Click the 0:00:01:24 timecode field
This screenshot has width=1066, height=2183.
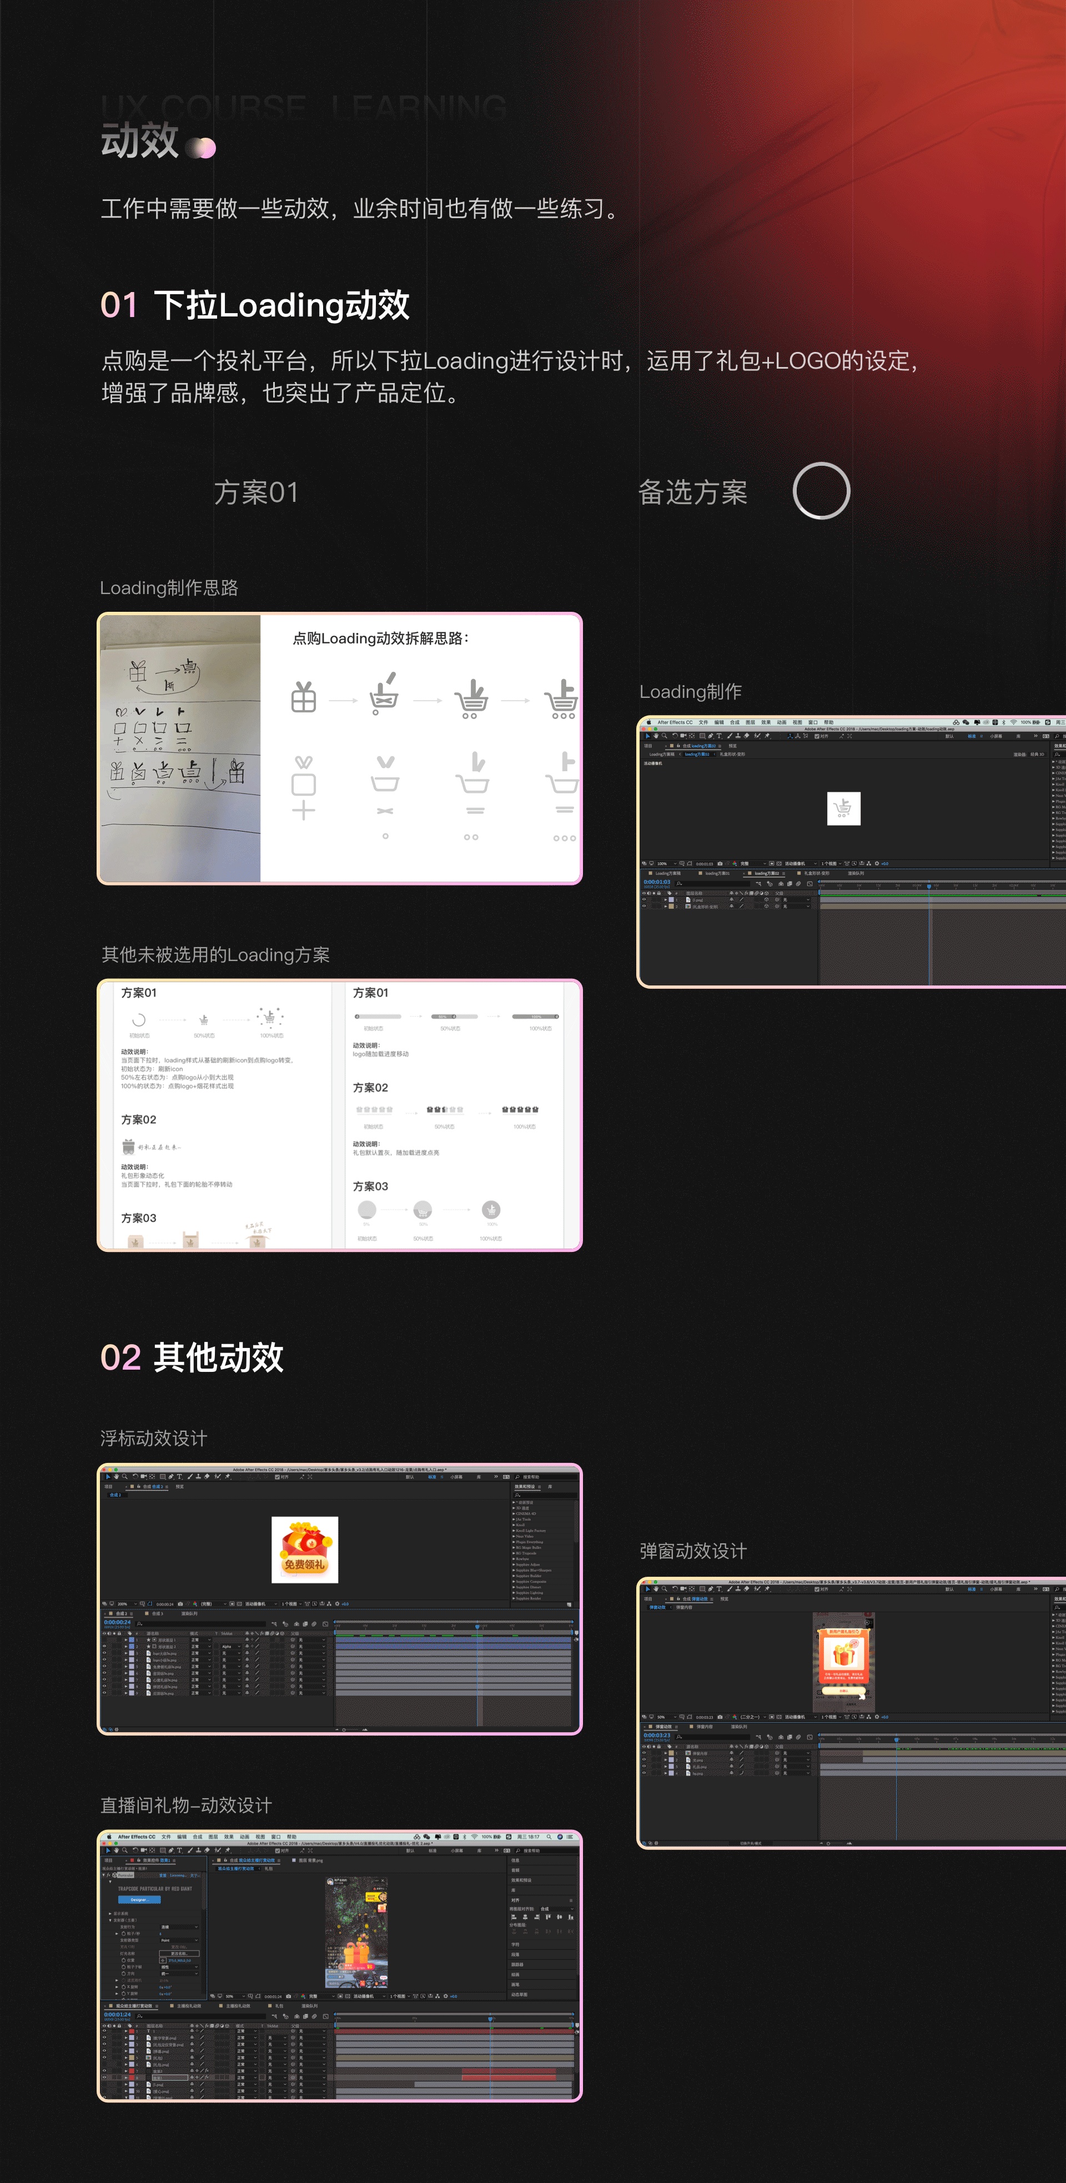pos(117,2014)
